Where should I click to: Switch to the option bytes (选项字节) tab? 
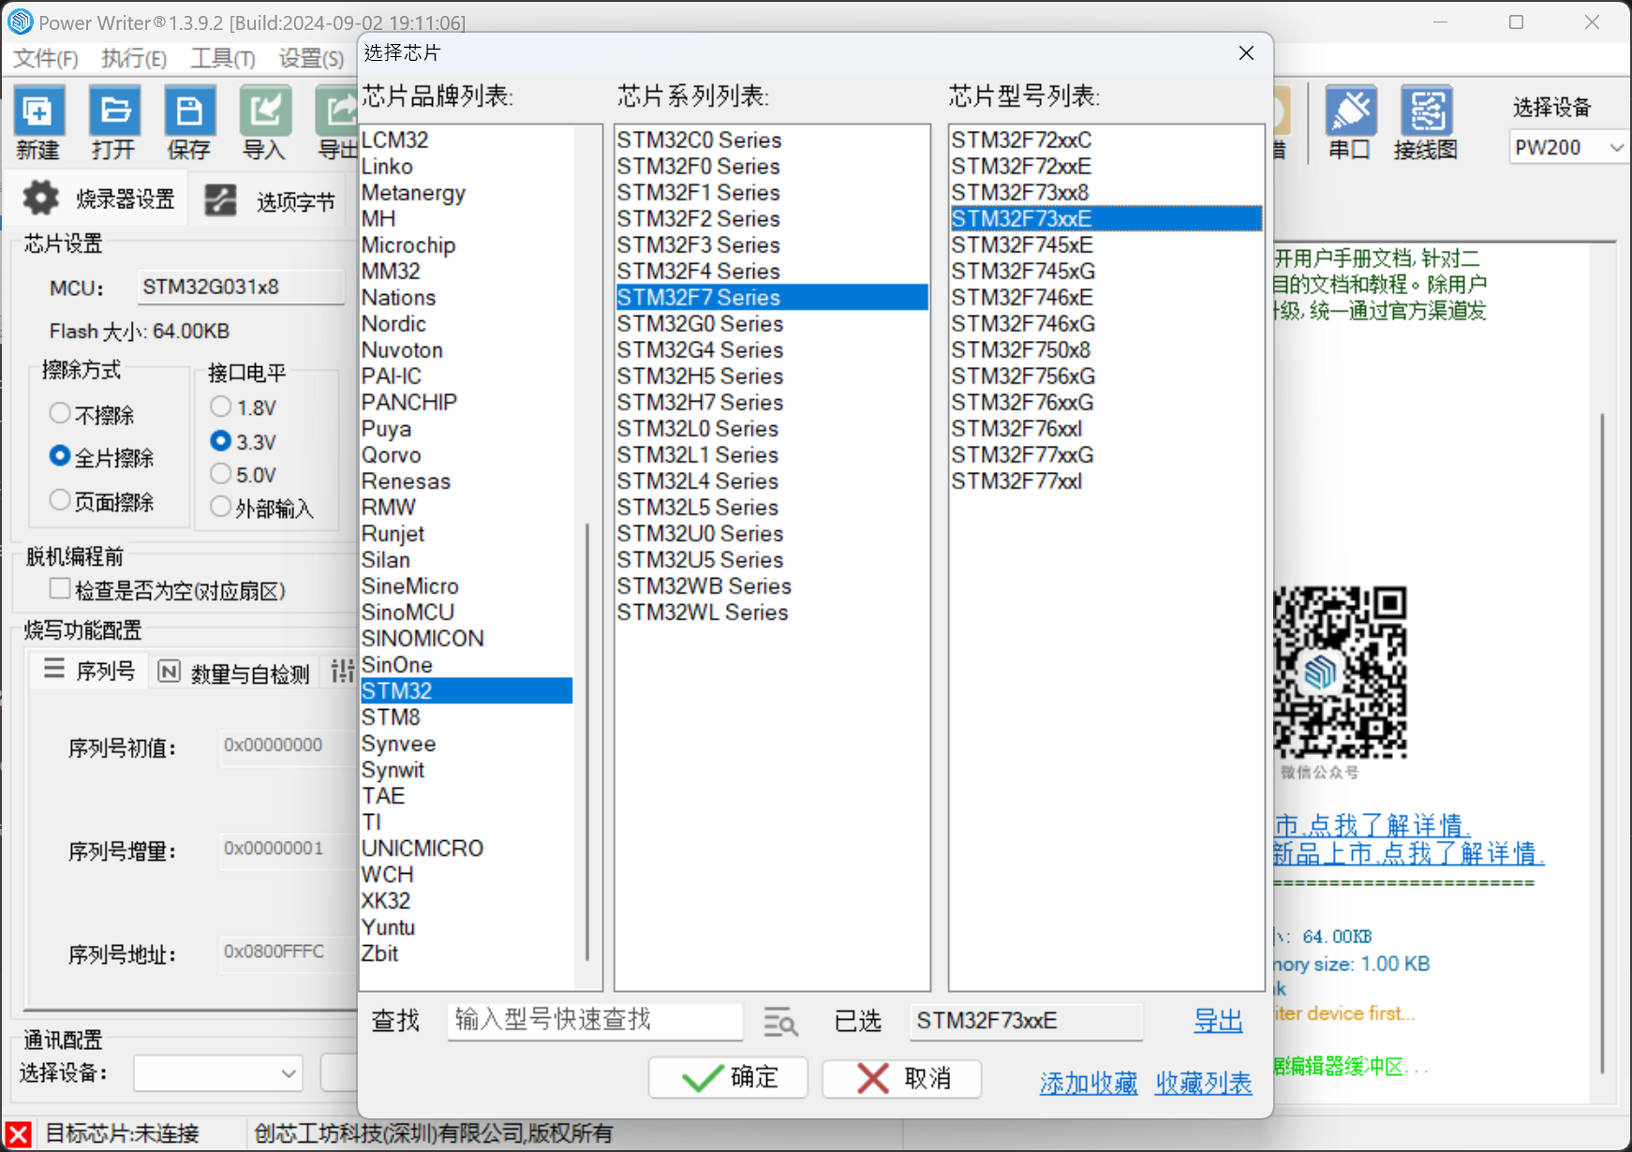[x=270, y=200]
